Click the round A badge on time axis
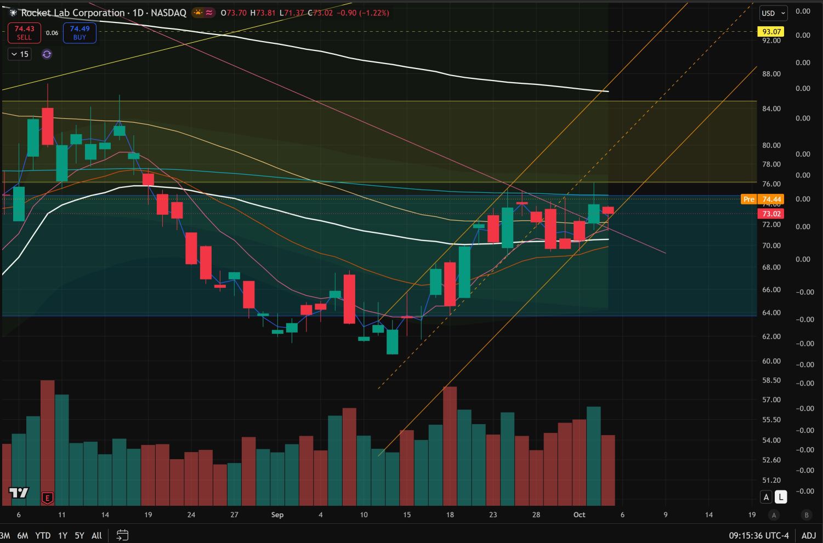823x543 pixels. tap(774, 515)
